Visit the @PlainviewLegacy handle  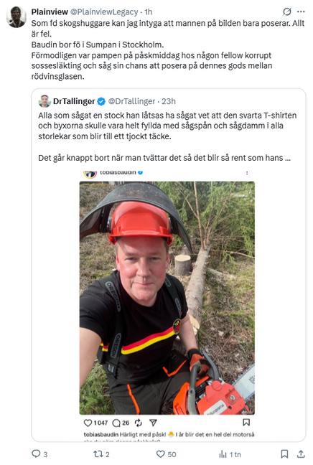click(104, 12)
